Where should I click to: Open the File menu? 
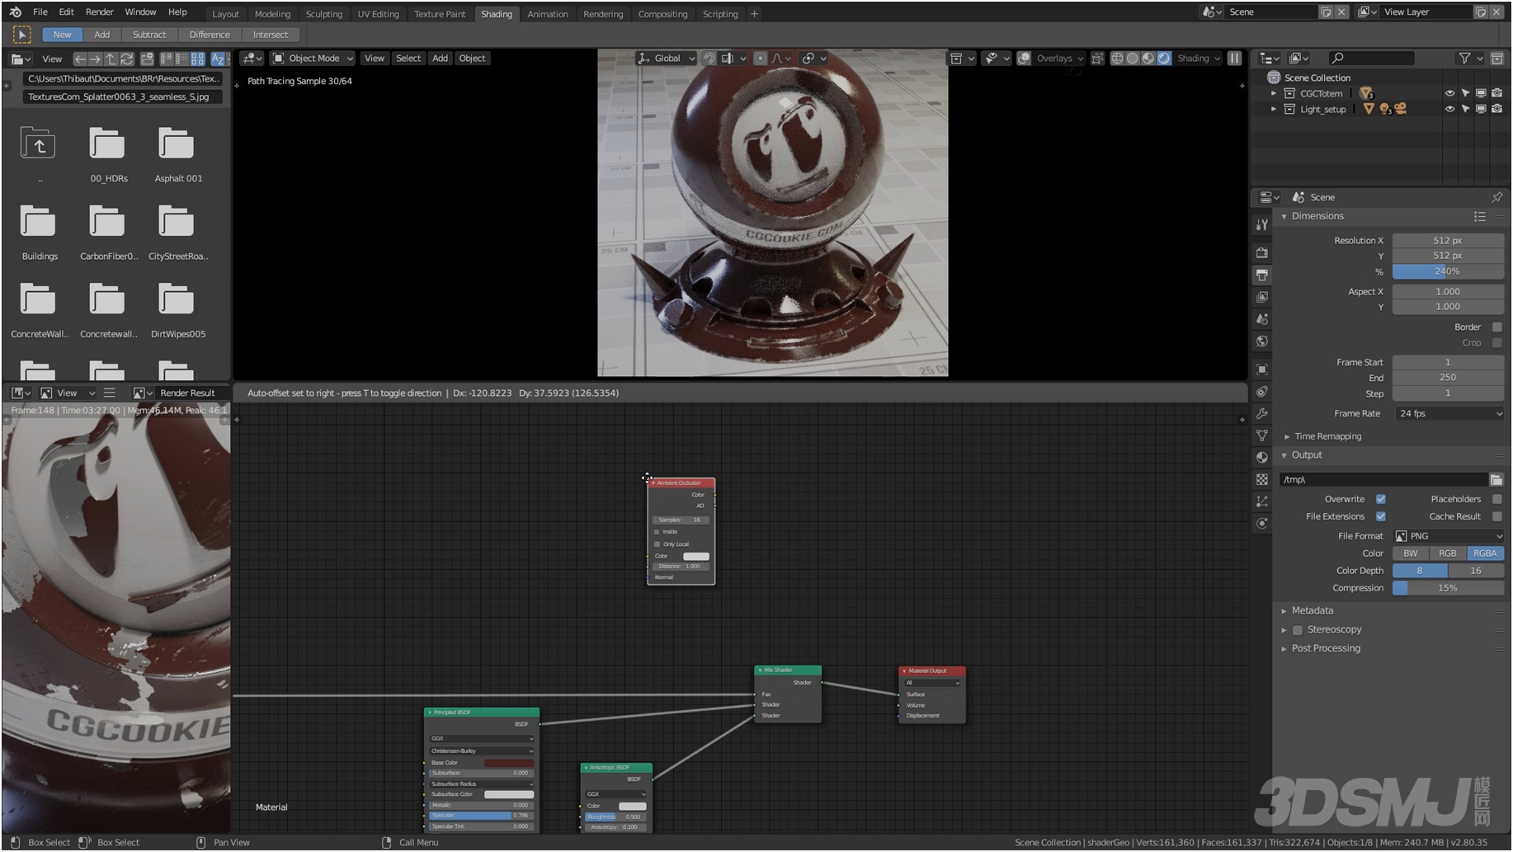coord(40,12)
